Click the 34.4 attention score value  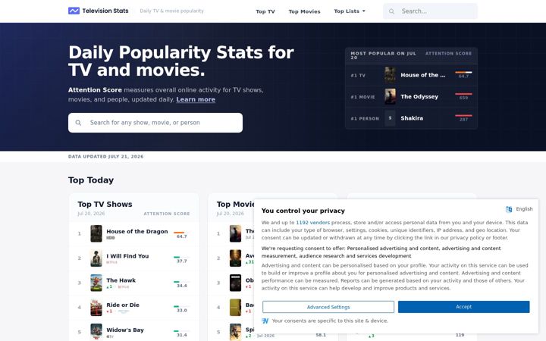(182, 286)
